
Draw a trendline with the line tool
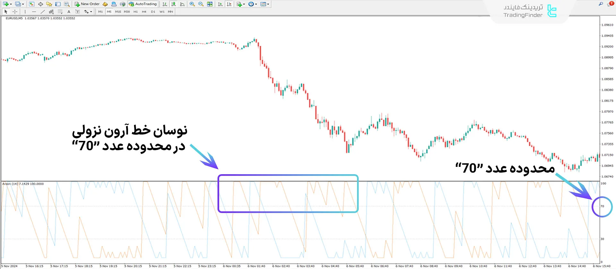coord(42,12)
